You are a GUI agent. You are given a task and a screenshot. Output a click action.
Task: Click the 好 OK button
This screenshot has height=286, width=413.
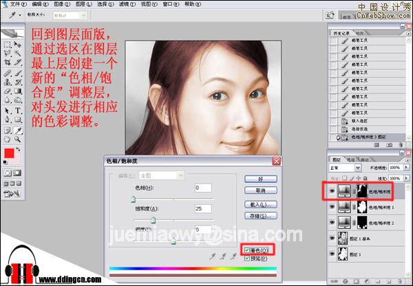pyautogui.click(x=260, y=179)
